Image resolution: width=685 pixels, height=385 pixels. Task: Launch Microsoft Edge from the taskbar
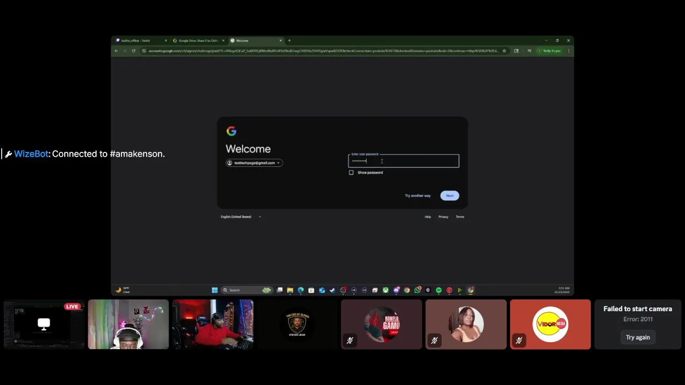[x=301, y=290]
